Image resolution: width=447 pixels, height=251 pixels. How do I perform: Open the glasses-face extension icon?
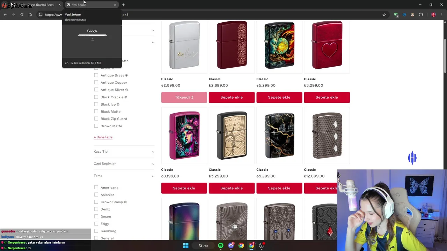pyautogui.click(x=412, y=15)
